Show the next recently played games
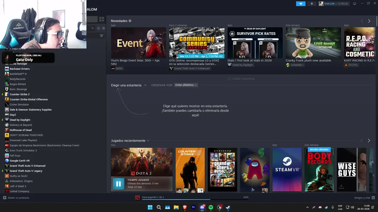Viewport: 378px width, 212px height. 369,141
